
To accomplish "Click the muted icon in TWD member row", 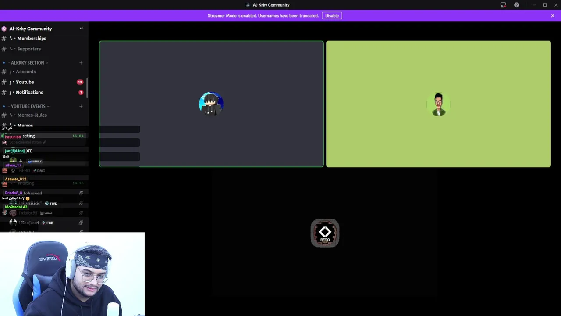I will 81,203.
